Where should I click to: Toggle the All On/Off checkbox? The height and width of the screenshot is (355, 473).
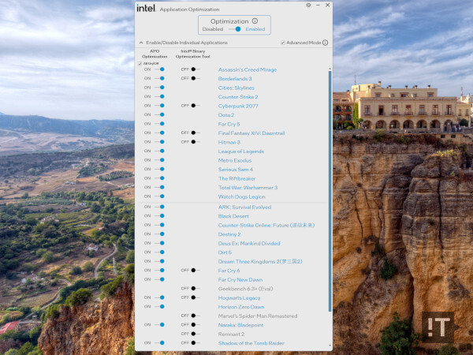(x=140, y=63)
